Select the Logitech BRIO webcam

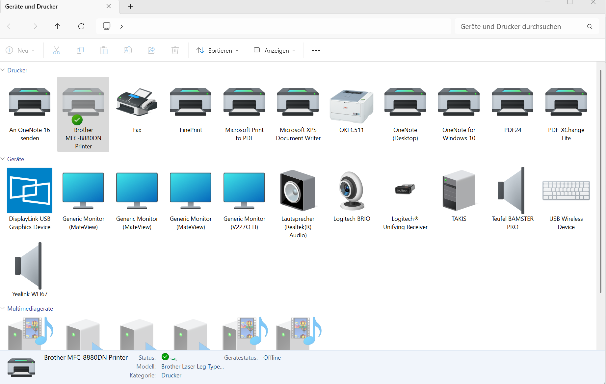tap(351, 191)
